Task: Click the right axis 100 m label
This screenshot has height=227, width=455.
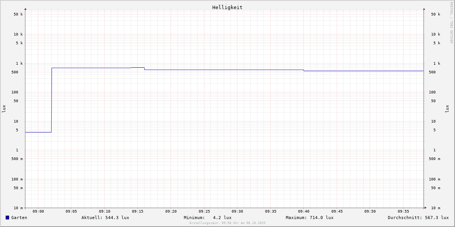Action: [435, 179]
